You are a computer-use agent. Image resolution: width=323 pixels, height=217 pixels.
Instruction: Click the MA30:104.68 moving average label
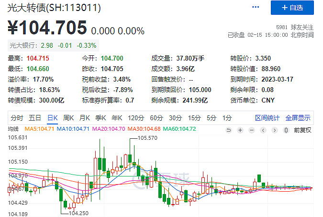(144, 129)
